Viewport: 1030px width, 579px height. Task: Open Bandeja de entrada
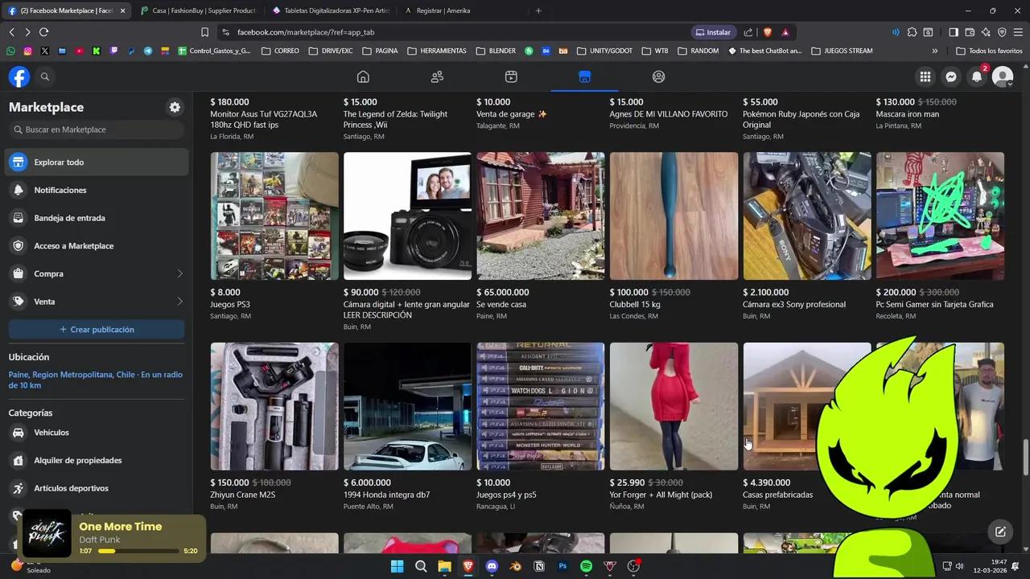tap(97, 218)
